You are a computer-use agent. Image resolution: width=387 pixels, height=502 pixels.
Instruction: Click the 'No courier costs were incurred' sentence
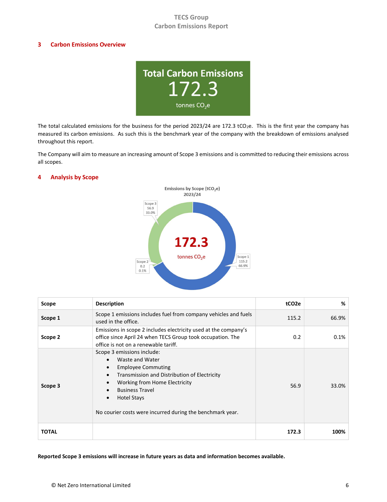point(167,412)
